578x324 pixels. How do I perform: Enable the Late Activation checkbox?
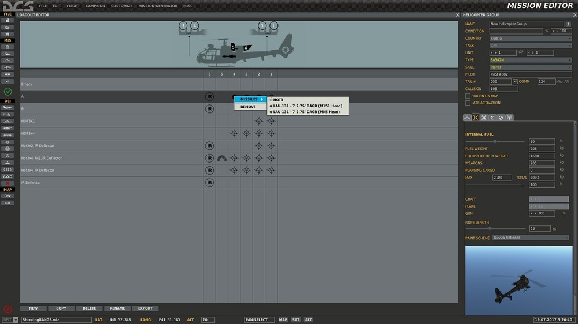[468, 103]
